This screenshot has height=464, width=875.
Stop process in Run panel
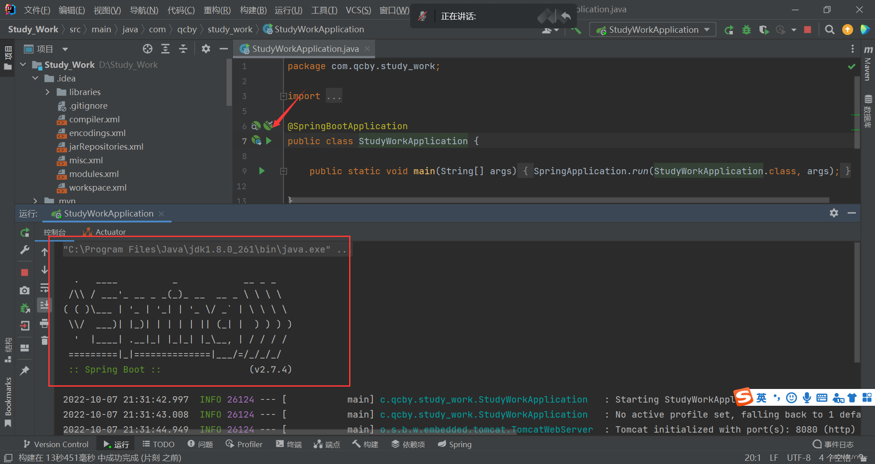tap(25, 272)
